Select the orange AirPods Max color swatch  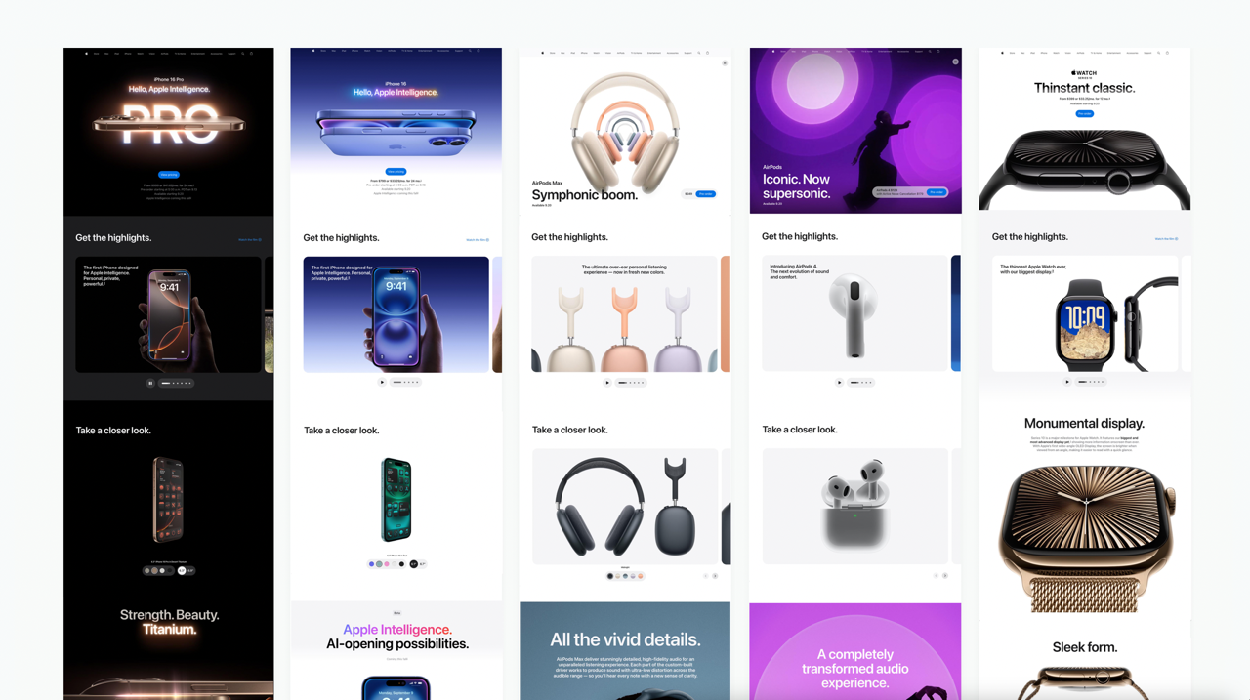point(640,576)
